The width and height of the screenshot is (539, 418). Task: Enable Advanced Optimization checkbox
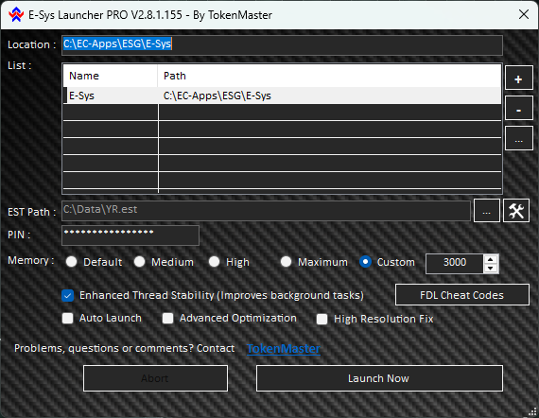point(167,318)
